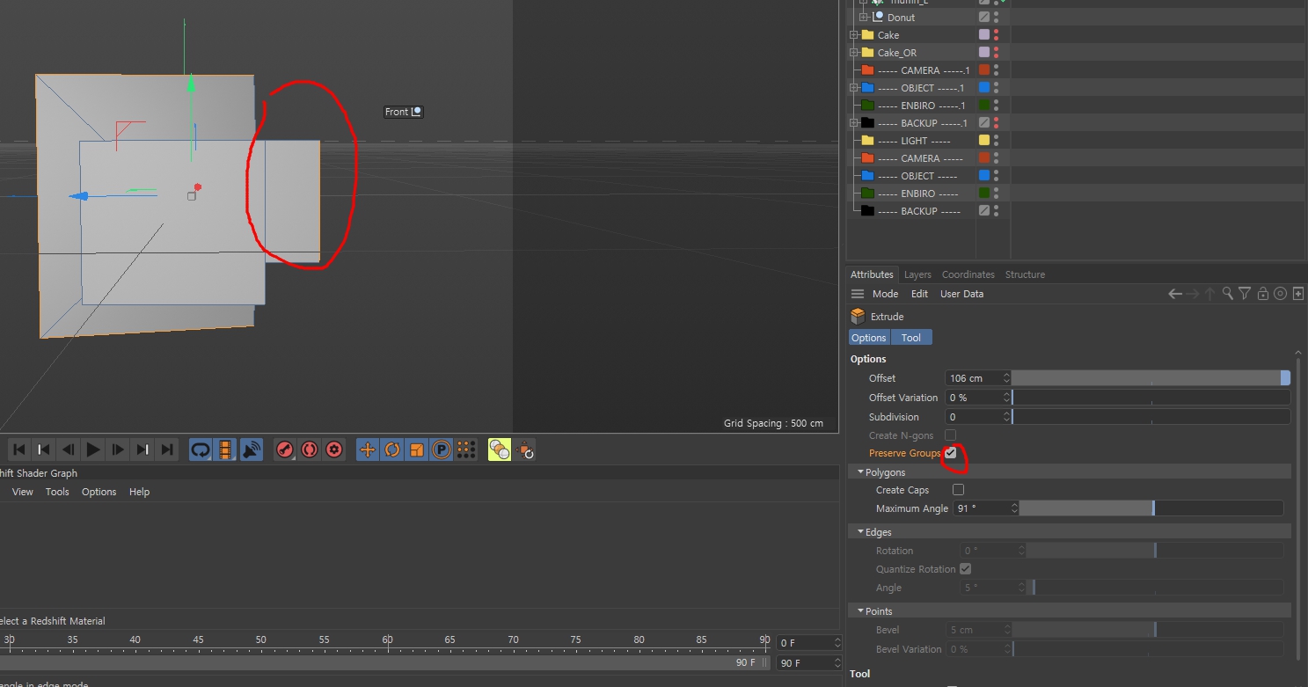This screenshot has width=1308, height=687.
Task: Jump to next keyframe button
Action: coord(142,450)
